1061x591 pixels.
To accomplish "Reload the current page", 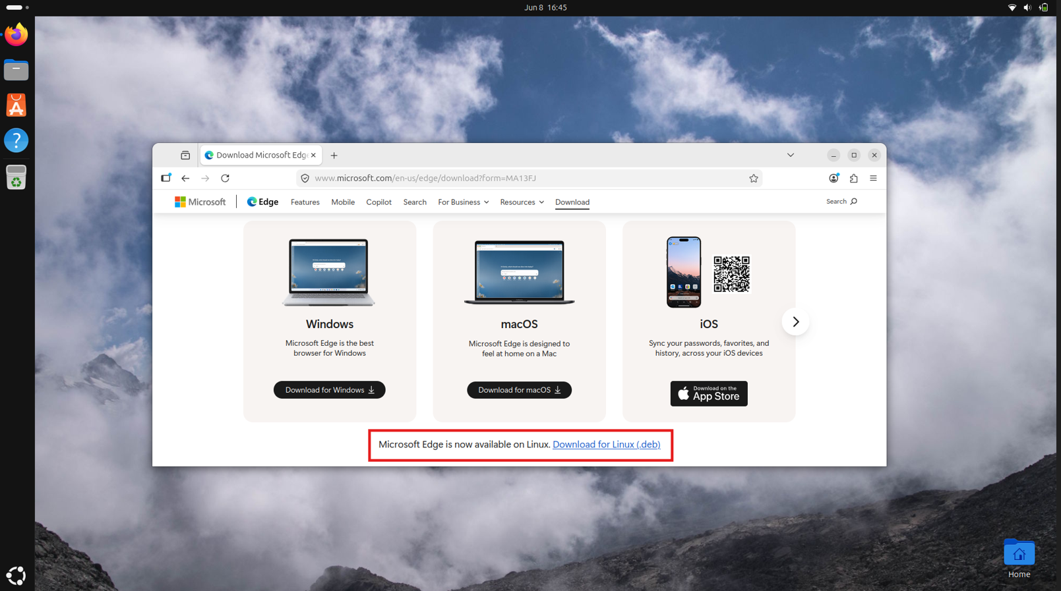I will click(225, 178).
